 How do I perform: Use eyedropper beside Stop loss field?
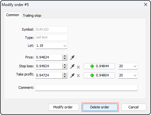[x=72, y=66]
